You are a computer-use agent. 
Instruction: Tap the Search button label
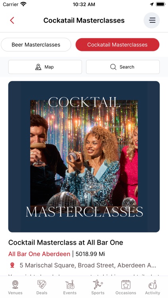127,67
